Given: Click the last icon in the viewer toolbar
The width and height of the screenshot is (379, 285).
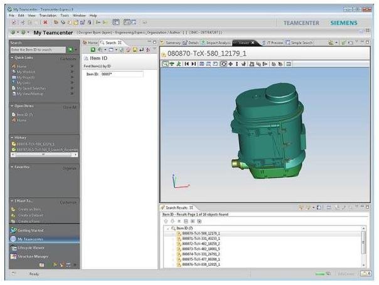Looking at the screenshot, I should click(x=289, y=64).
